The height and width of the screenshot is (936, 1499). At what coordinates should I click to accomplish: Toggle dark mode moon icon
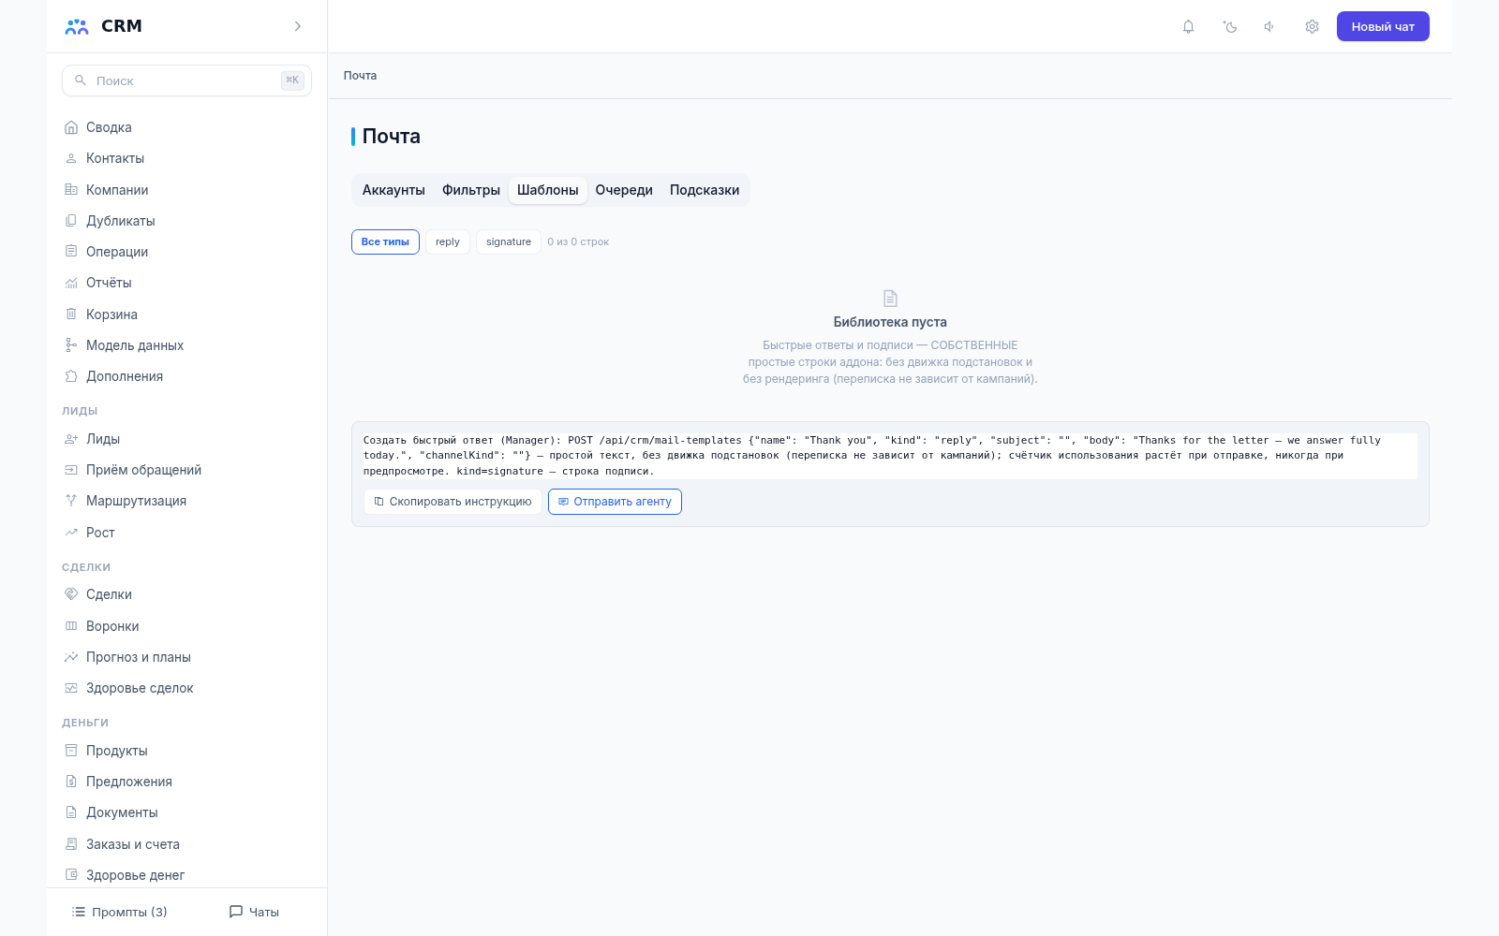(x=1230, y=26)
